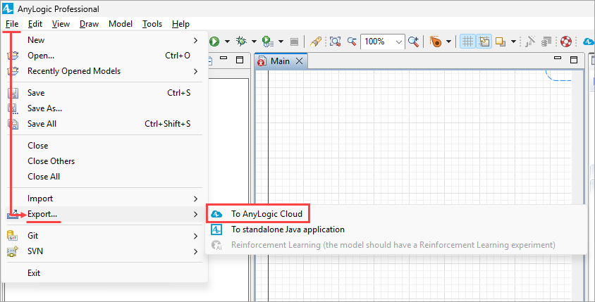Click the Stop model square icon
Viewport: 595px width, 302px height.
[x=294, y=42]
